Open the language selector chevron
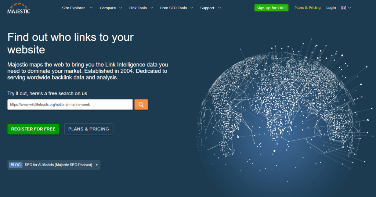This screenshot has width=376, height=197. coord(350,8)
